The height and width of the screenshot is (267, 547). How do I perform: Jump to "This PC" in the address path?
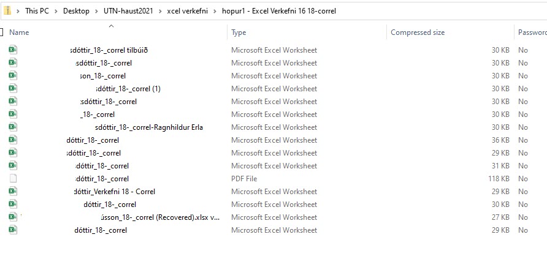tap(37, 11)
